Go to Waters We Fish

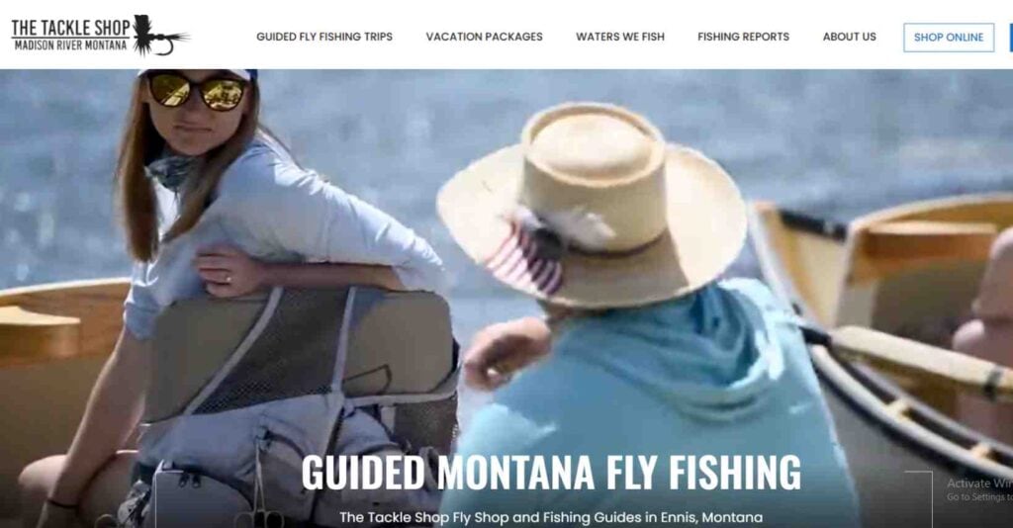click(619, 37)
